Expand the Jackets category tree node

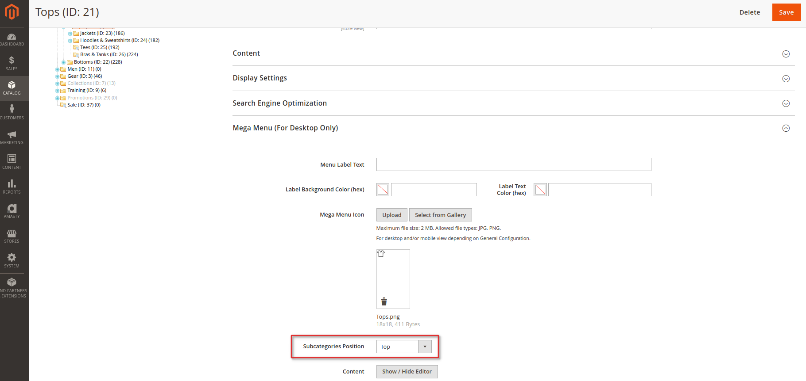pos(70,34)
